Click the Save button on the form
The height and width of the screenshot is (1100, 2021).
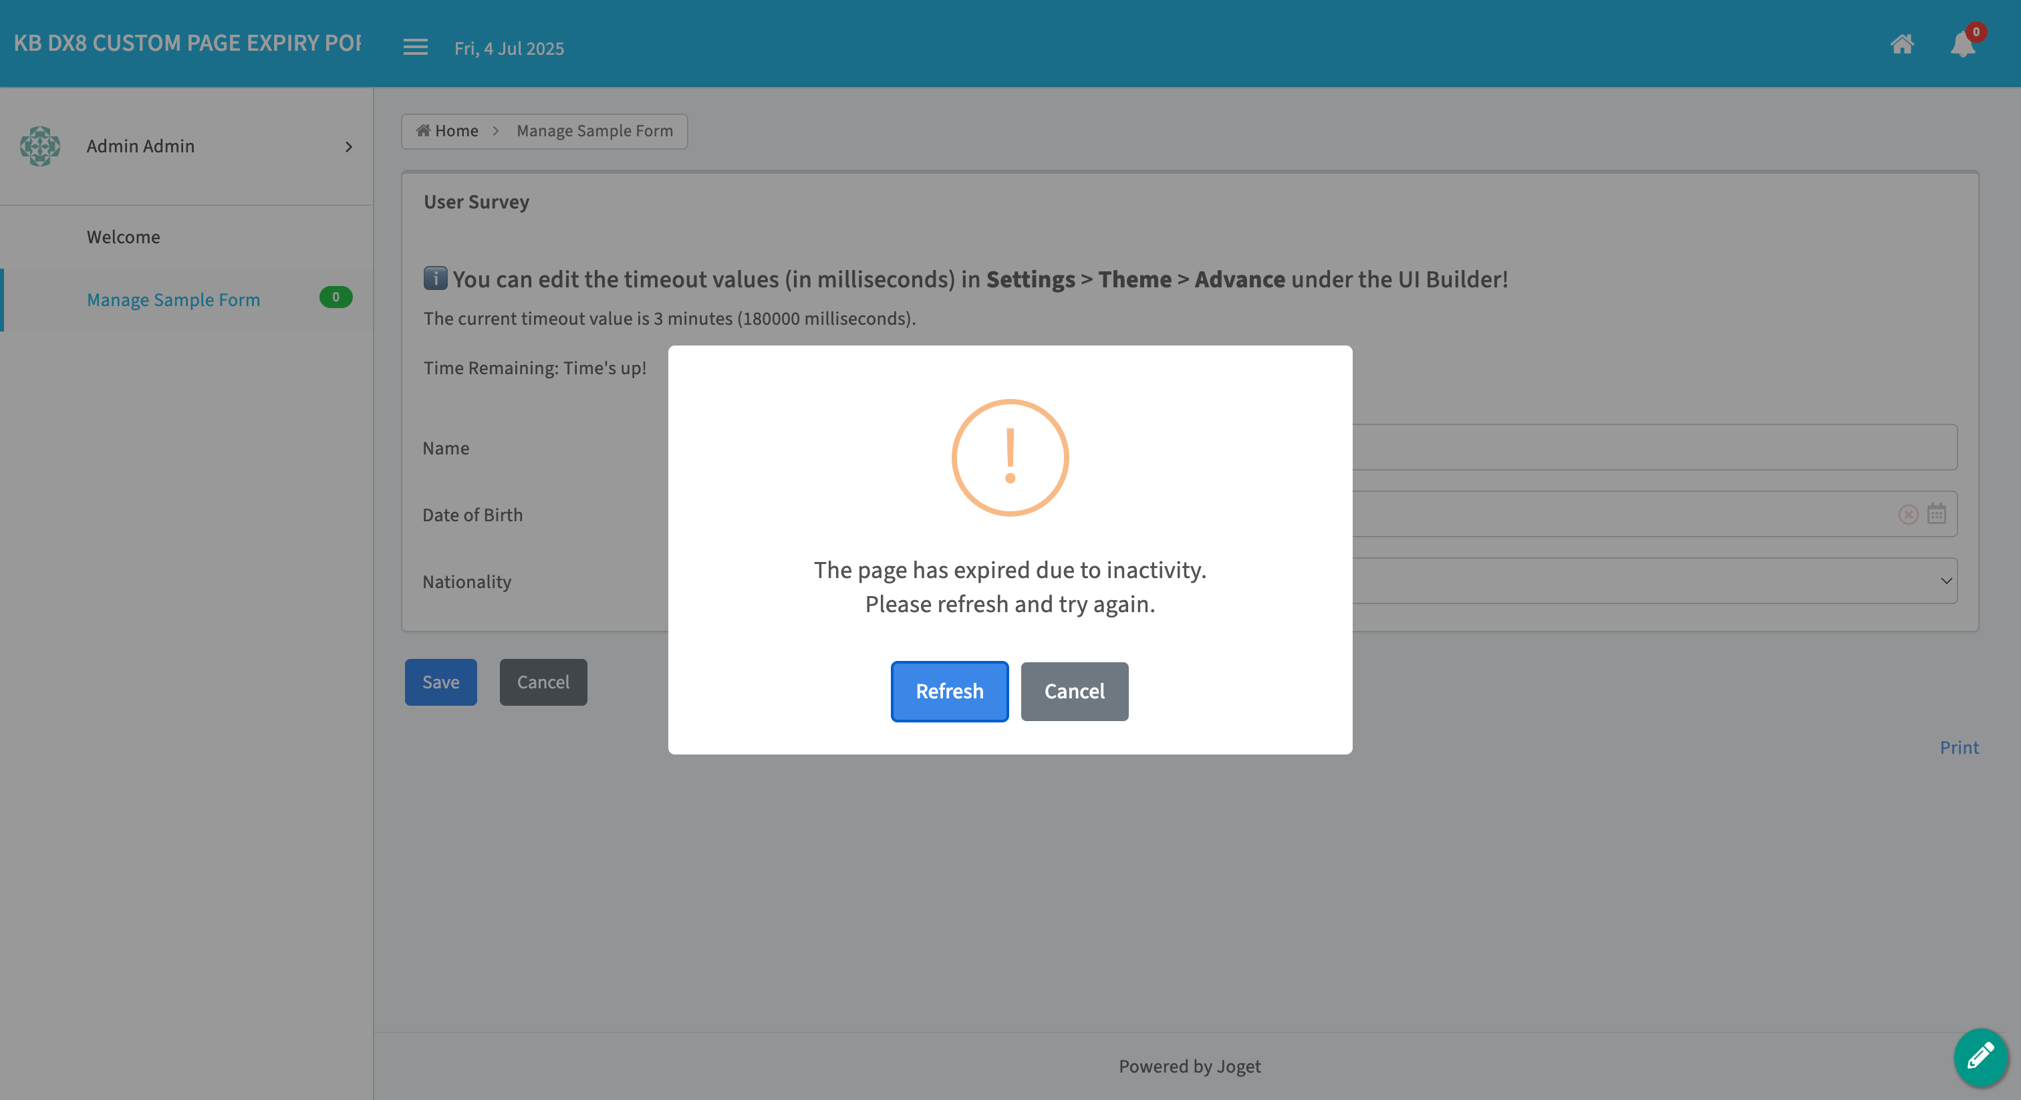coord(440,682)
